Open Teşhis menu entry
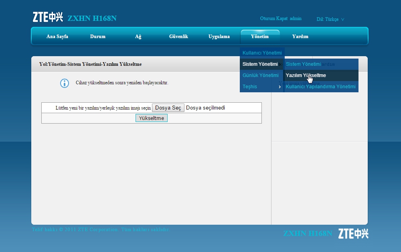This screenshot has height=252, width=401. click(261, 86)
